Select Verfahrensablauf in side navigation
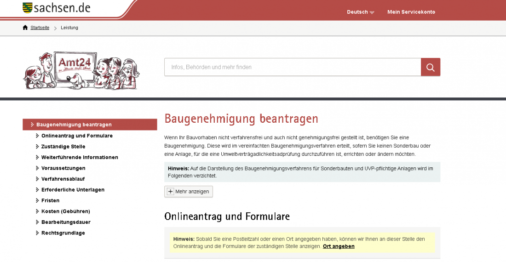This screenshot has width=506, height=262. point(63,179)
